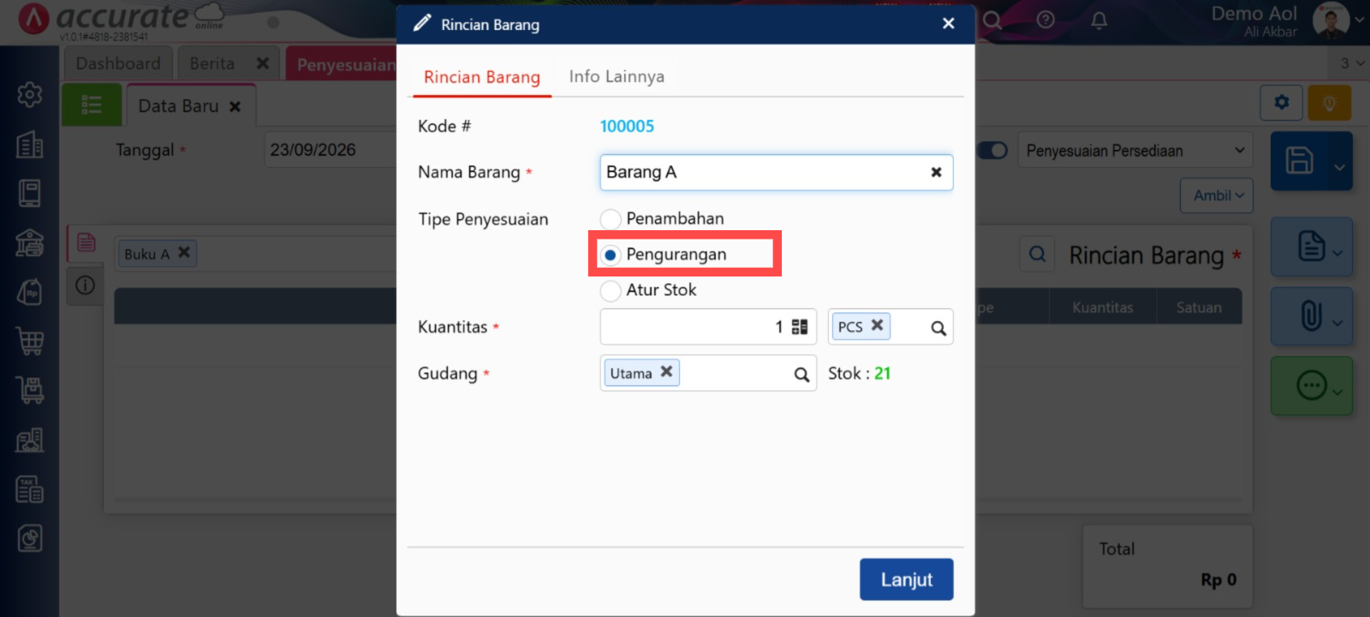Click the blue gear settings button
The image size is (1370, 617).
coord(1281,103)
